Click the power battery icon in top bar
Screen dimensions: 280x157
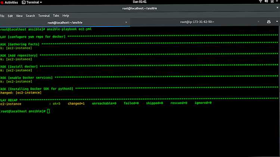[272, 1]
